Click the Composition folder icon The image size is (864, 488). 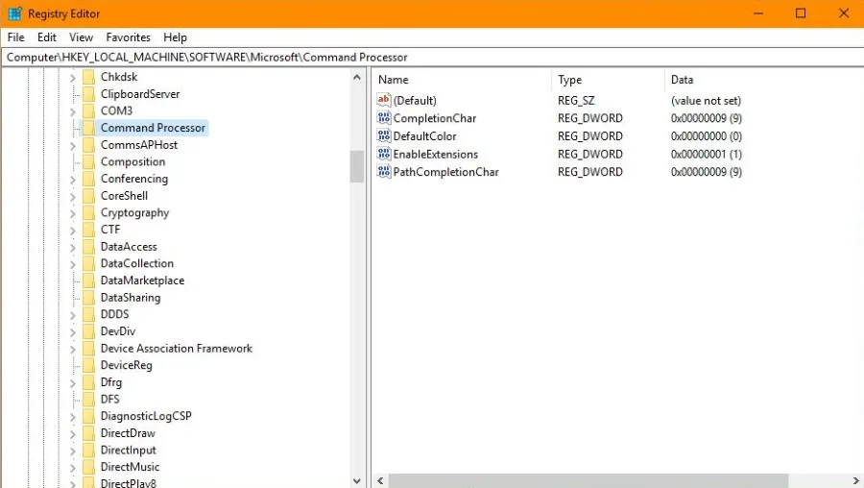coord(88,161)
